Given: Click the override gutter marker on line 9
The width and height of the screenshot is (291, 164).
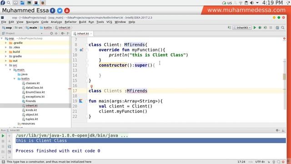Looking at the screenshot, I should [x=81, y=50].
